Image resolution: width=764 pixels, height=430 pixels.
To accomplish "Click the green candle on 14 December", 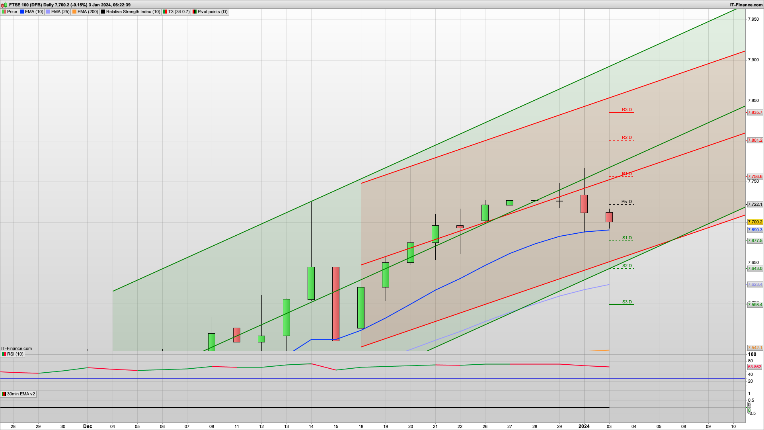I will (311, 283).
